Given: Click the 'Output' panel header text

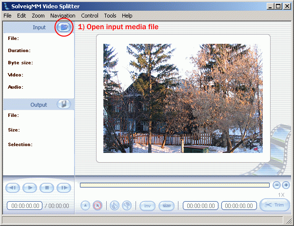Looking at the screenshot, I should pos(39,105).
